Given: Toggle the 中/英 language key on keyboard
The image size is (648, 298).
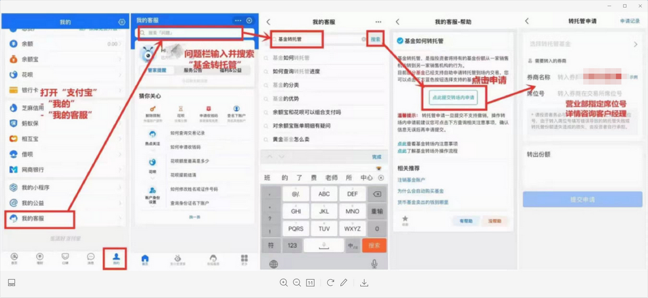Looking at the screenshot, I should [353, 246].
